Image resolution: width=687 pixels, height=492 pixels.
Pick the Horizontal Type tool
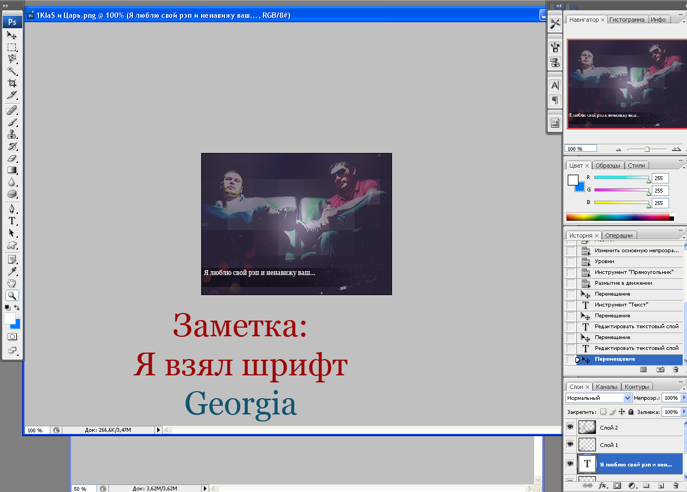pyautogui.click(x=12, y=221)
